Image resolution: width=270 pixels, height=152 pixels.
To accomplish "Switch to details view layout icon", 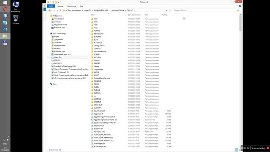I will (236, 150).
